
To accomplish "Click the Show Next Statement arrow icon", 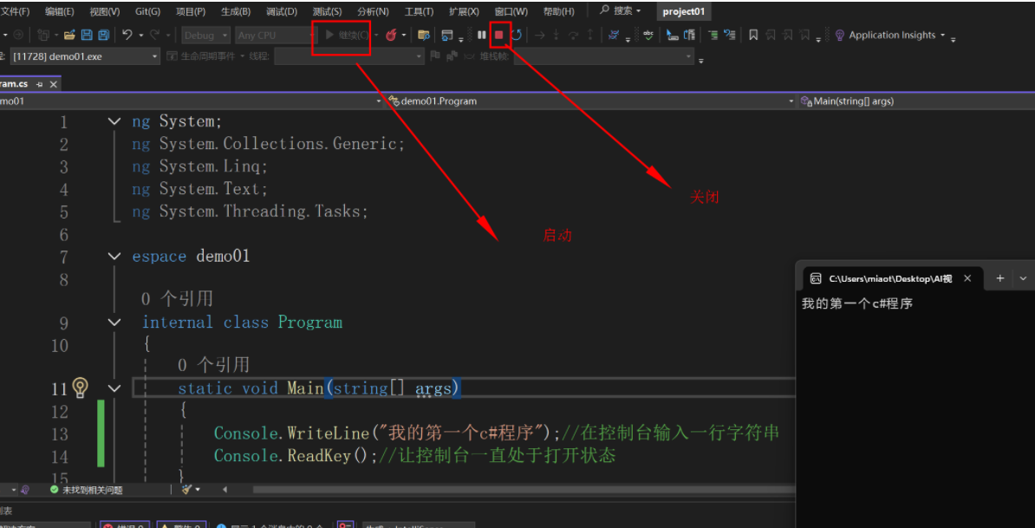I will (539, 35).
